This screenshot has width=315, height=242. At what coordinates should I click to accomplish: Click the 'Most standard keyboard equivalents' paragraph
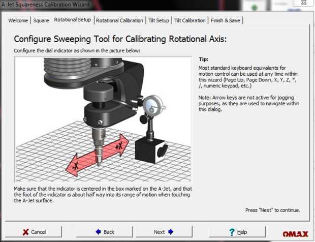click(248, 77)
